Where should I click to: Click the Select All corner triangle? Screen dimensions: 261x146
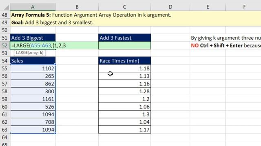[x=7, y=7]
